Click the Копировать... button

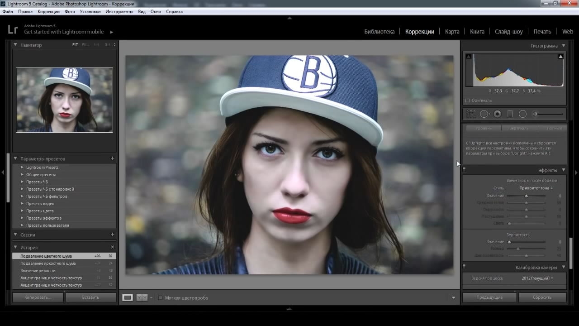(x=38, y=297)
